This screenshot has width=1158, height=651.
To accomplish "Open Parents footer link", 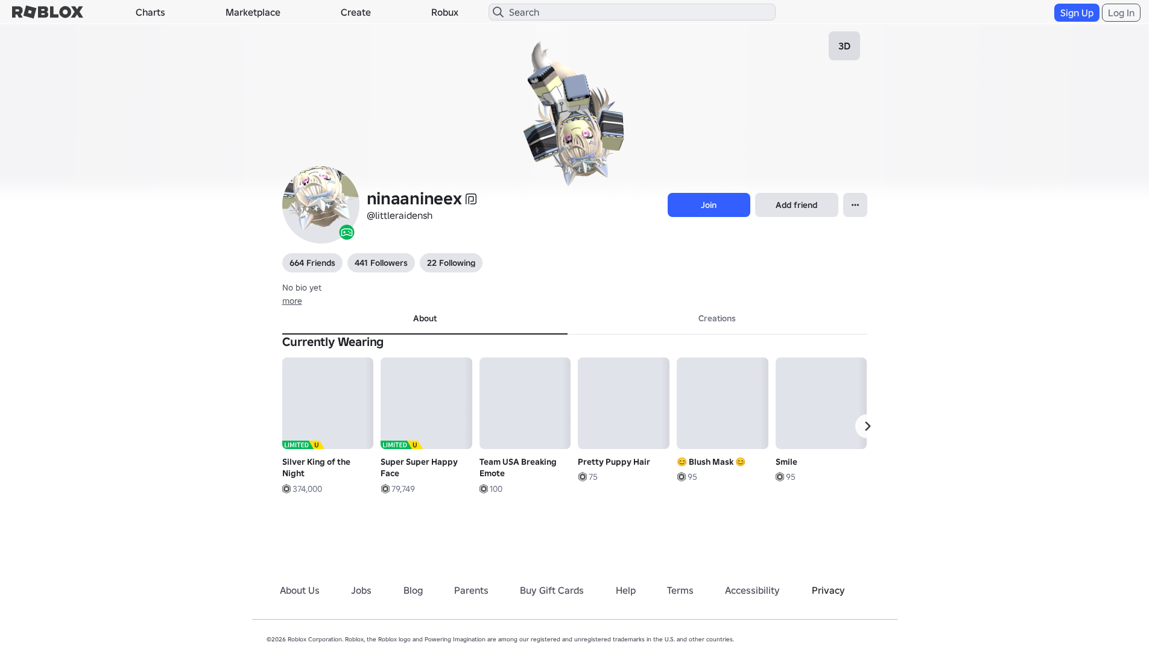I will click(x=471, y=591).
